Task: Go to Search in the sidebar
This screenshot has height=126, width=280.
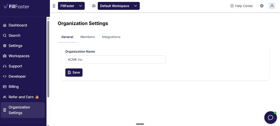Action: click(x=23, y=35)
